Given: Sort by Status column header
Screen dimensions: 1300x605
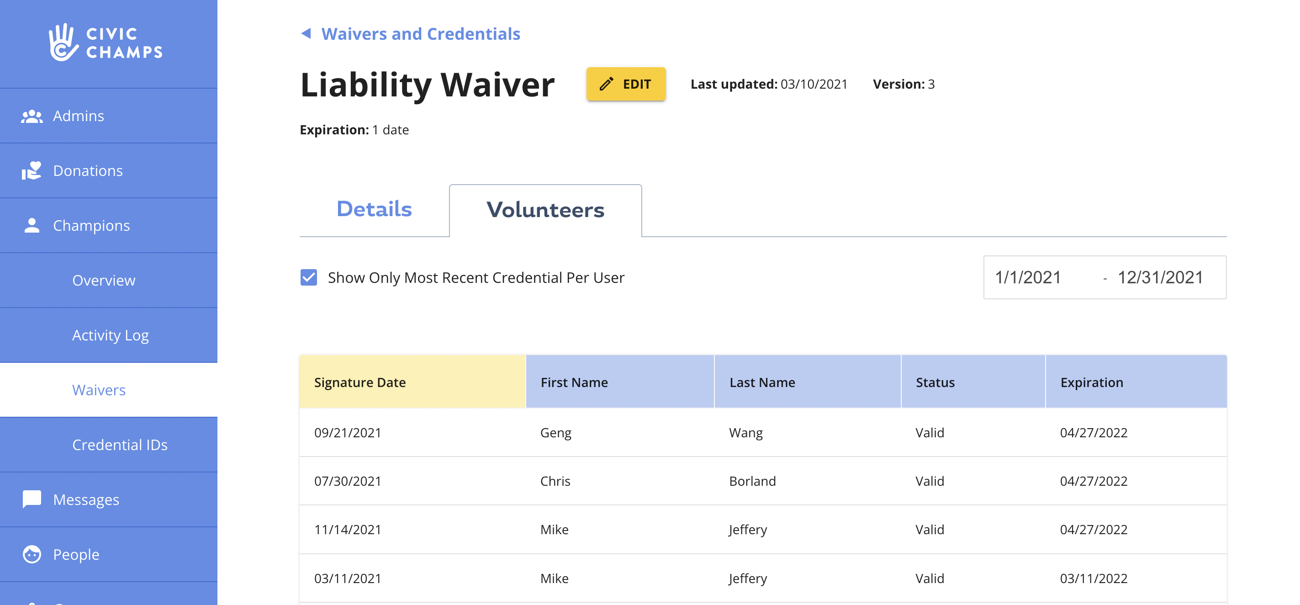Looking at the screenshot, I should coord(935,382).
